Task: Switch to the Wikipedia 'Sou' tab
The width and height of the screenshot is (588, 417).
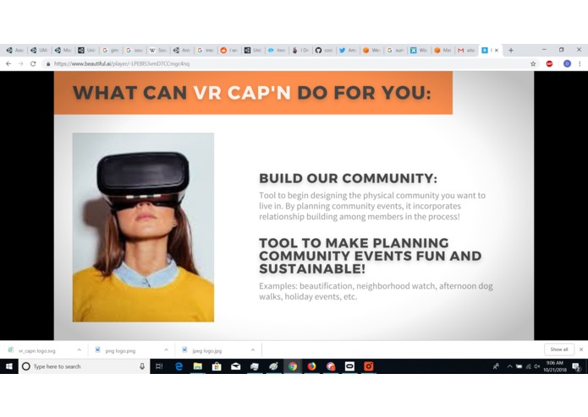Action: click(x=158, y=50)
